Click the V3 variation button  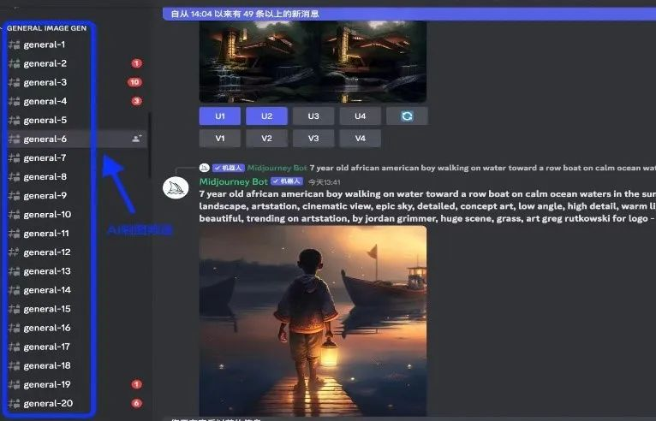313,138
